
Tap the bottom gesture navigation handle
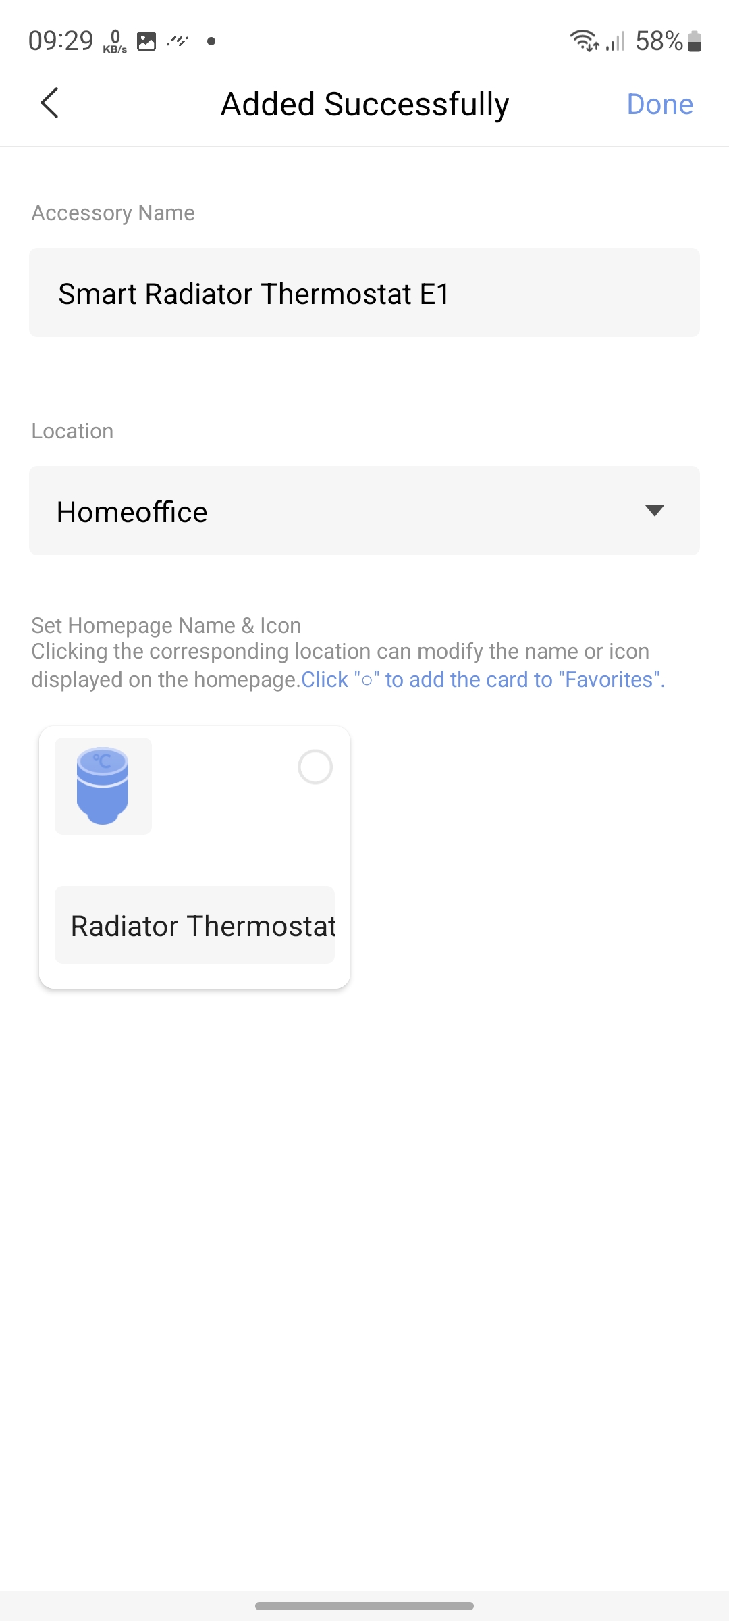pos(364,1605)
